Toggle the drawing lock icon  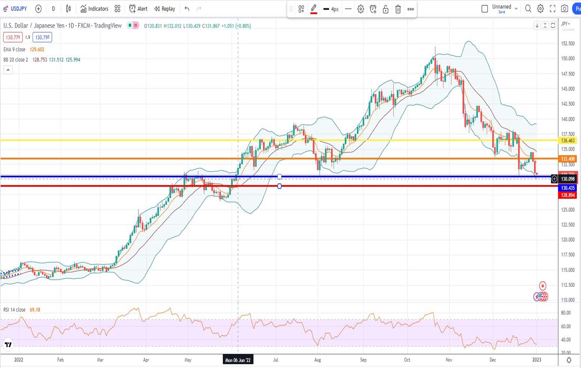point(385,9)
